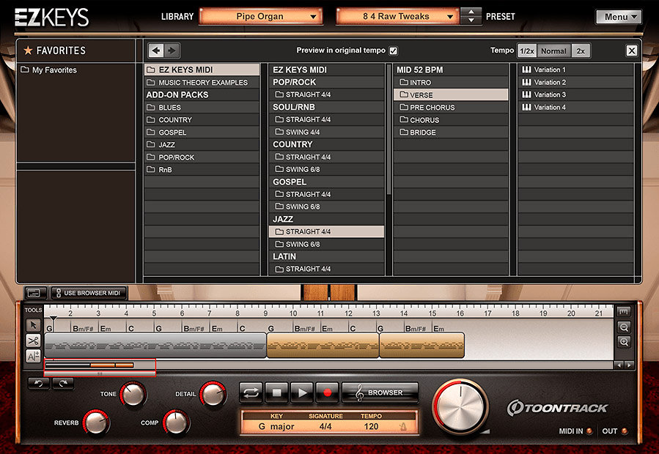Open the JAZZ add-on pack folder
The image size is (659, 454).
click(202, 145)
